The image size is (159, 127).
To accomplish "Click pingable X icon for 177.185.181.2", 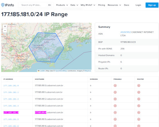I will pyautogui.click(x=115, y=99).
